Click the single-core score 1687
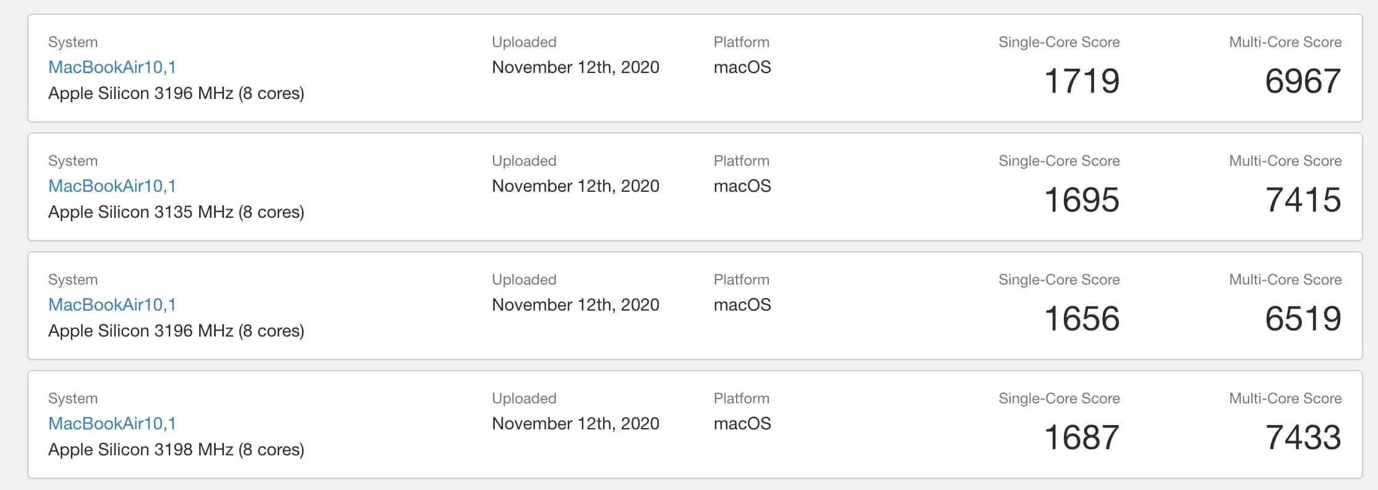Viewport: 1378px width, 490px height. [1082, 437]
